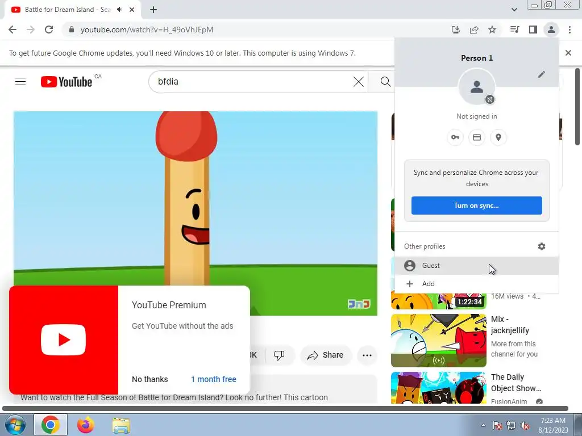Viewport: 582px width, 436px height.
Task: Open Chrome three-dot menu
Action: coord(569,30)
